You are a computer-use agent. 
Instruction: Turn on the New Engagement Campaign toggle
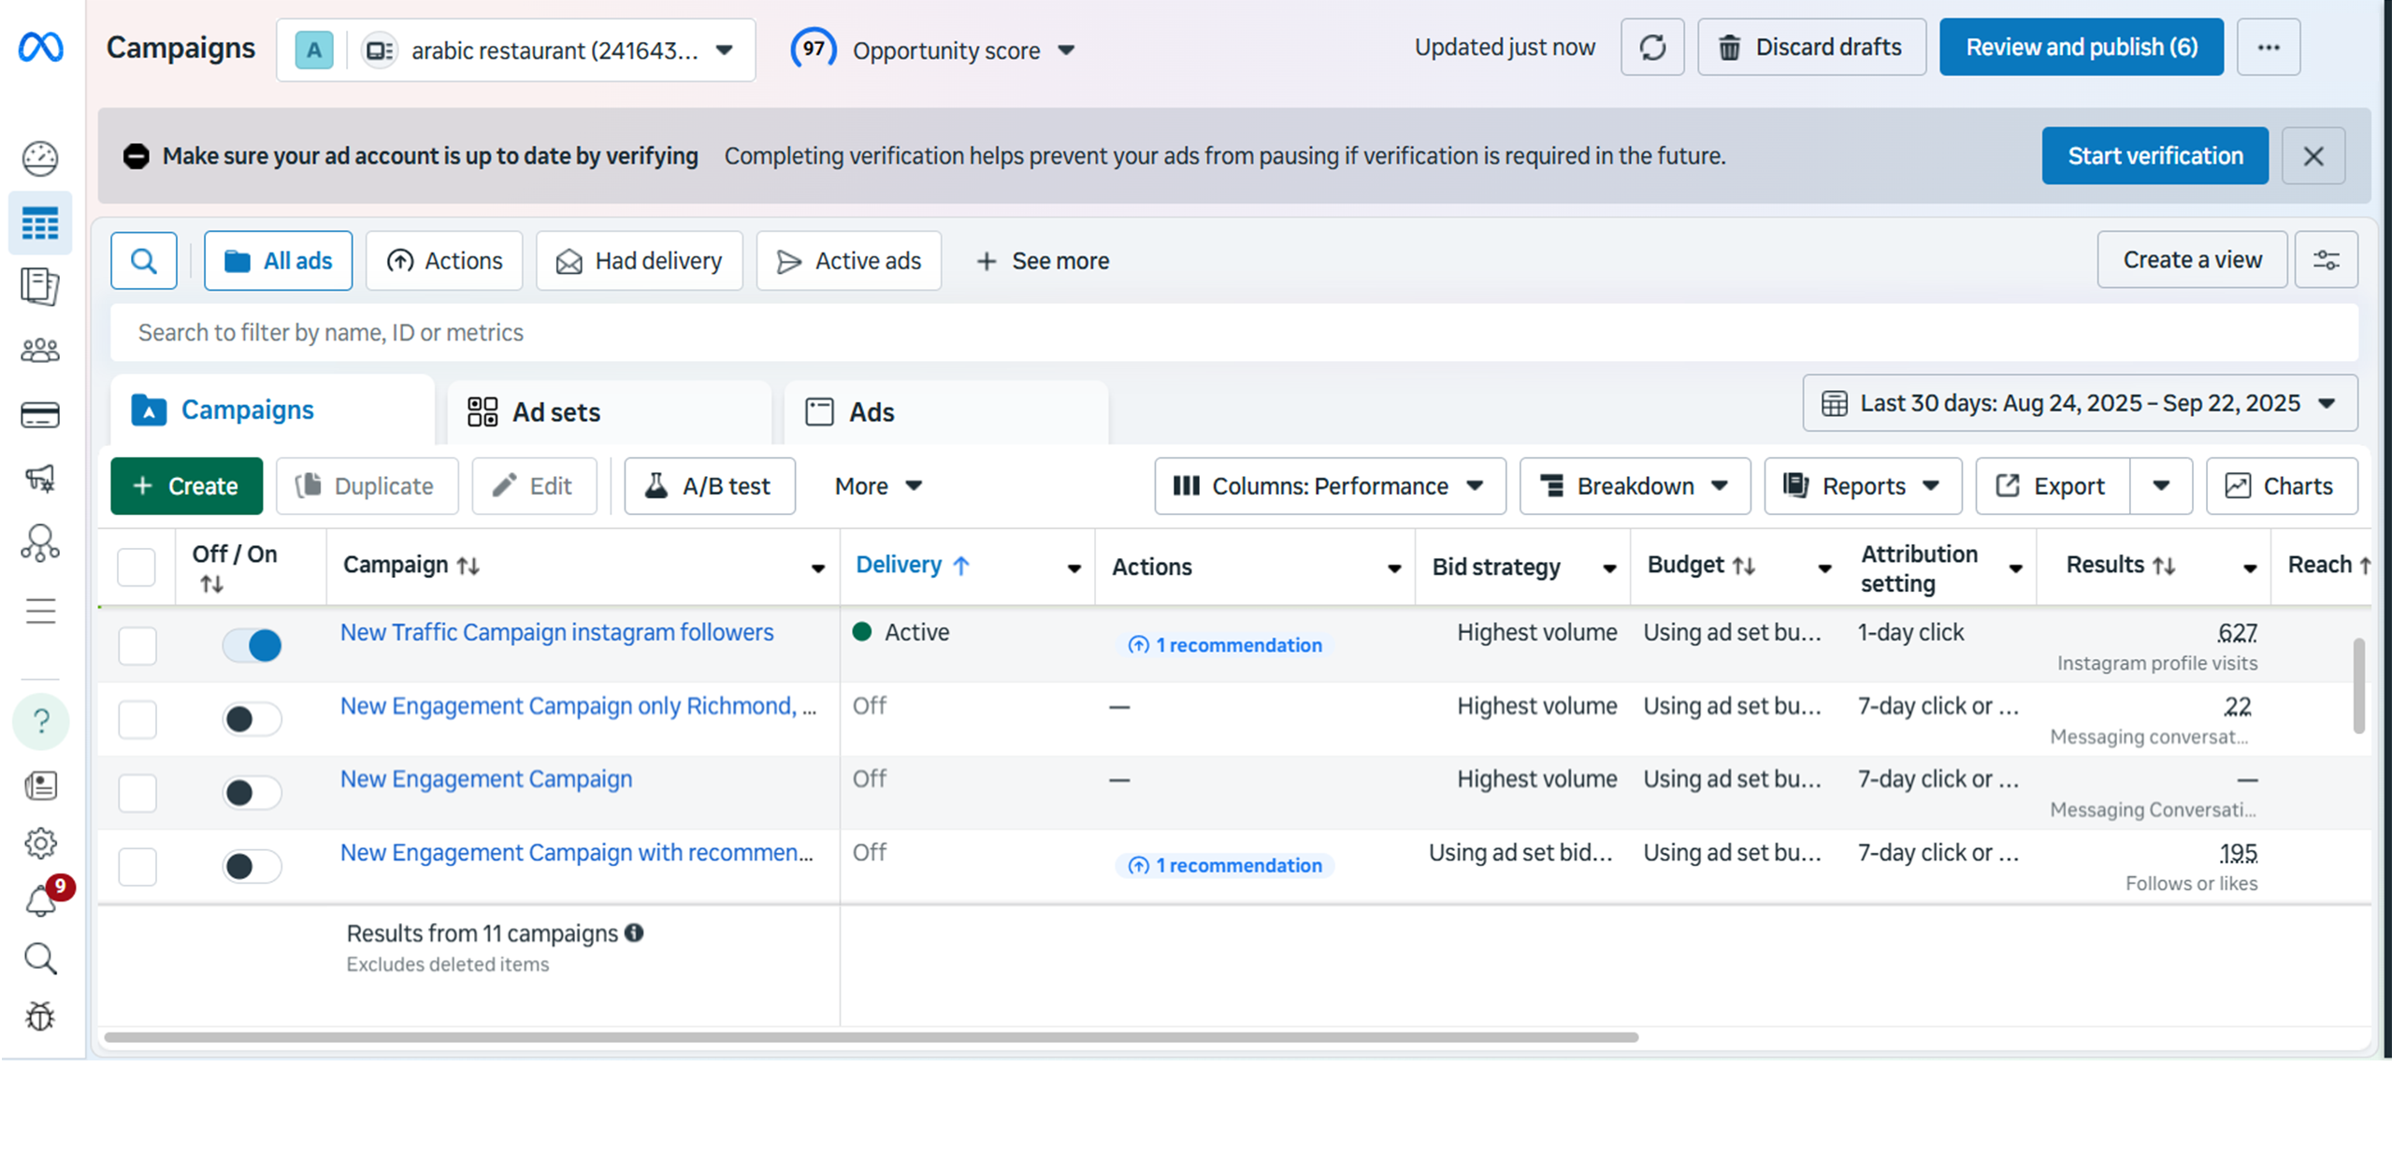(x=252, y=792)
